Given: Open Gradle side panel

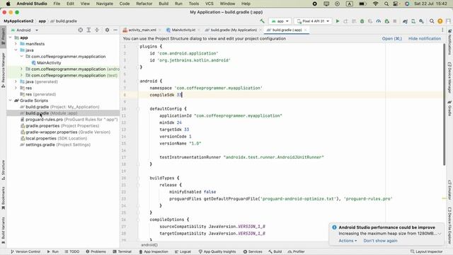Looking at the screenshot, I should [x=449, y=108].
